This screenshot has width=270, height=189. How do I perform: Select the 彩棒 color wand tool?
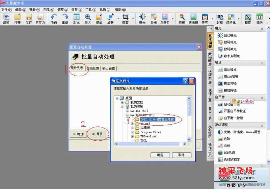182,19
